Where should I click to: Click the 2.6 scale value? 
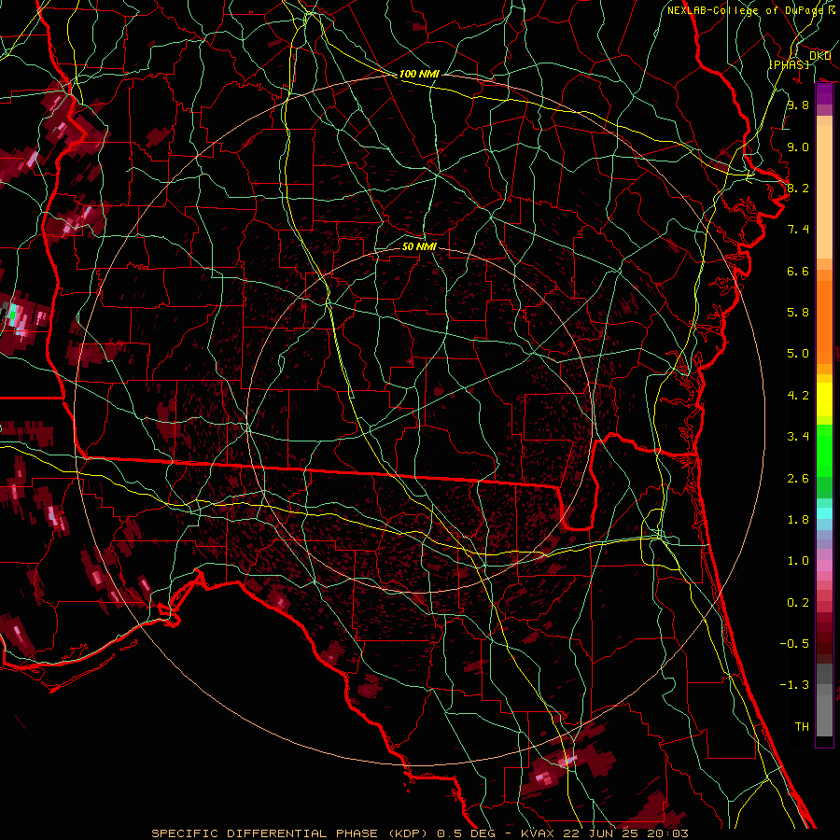(798, 479)
